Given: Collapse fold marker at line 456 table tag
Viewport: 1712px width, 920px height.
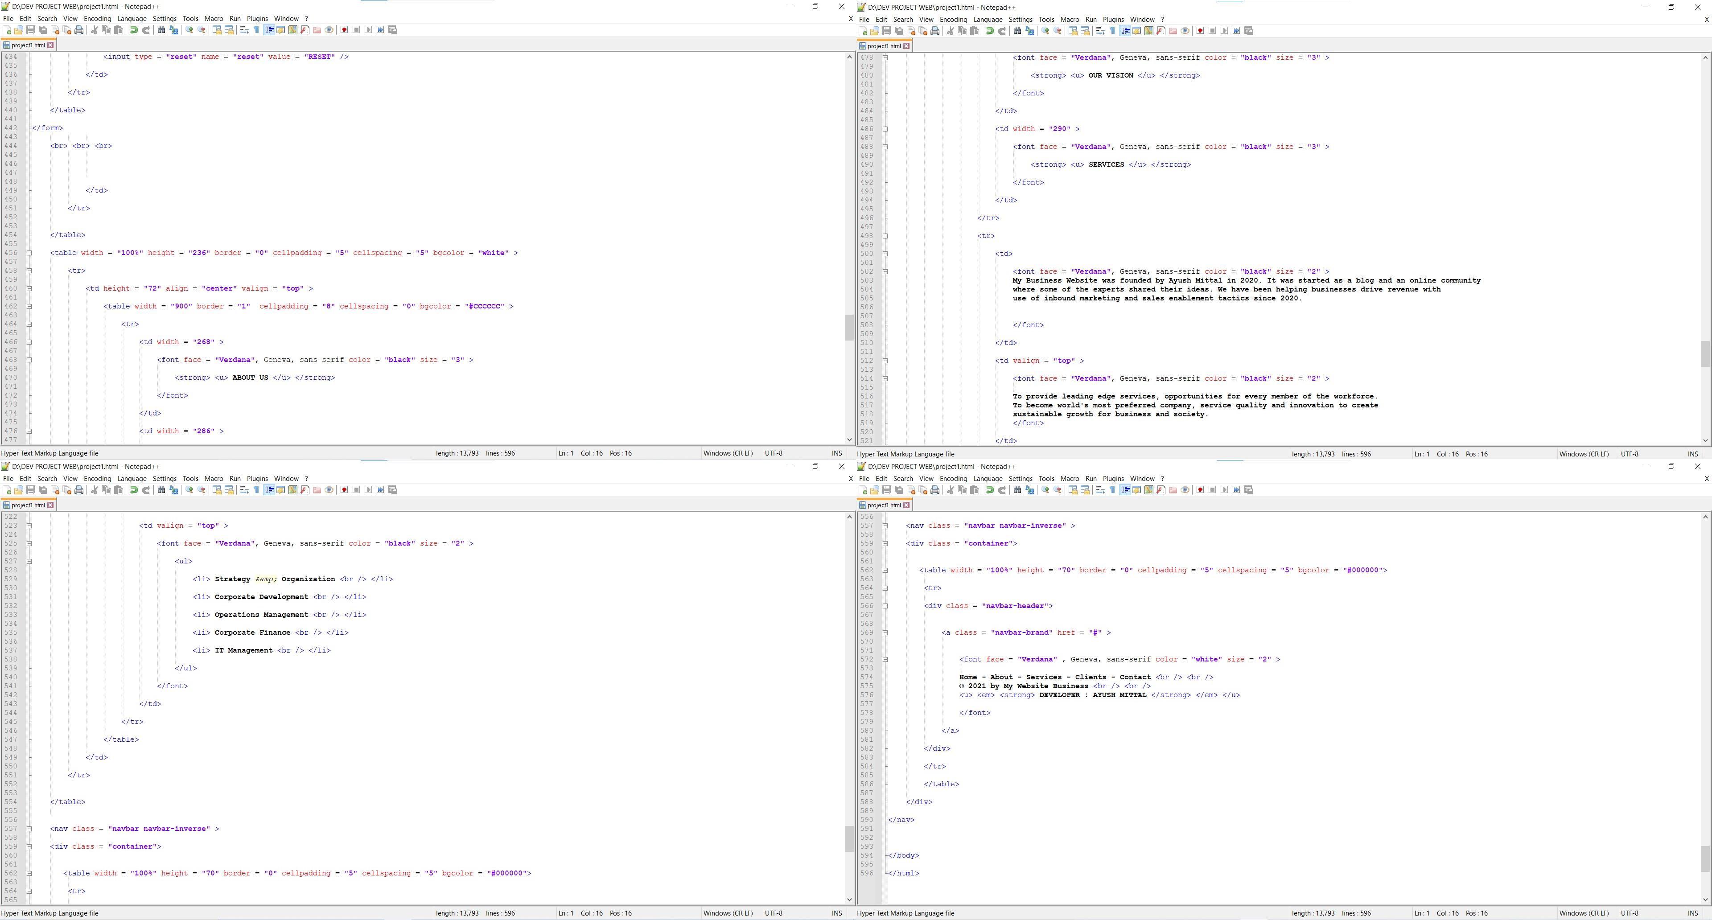Looking at the screenshot, I should (x=29, y=253).
